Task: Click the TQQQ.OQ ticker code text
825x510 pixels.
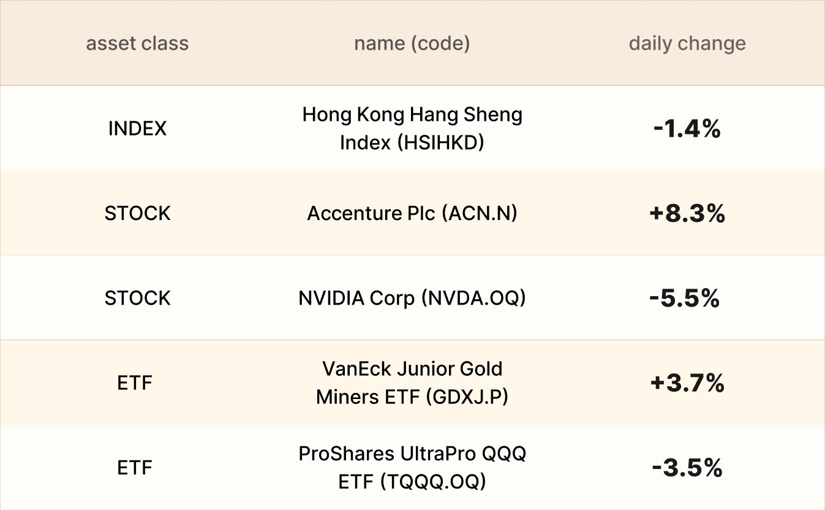Action: point(433,482)
